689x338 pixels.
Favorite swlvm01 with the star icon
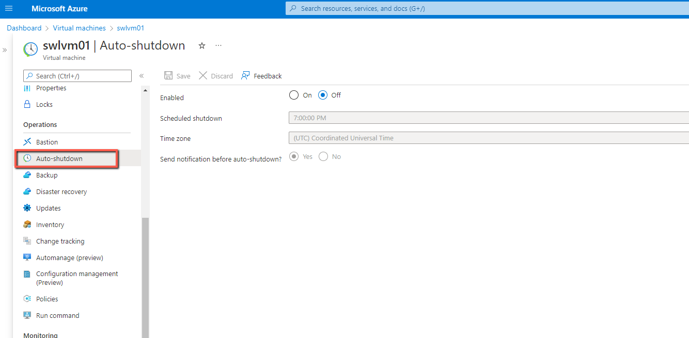(x=202, y=45)
